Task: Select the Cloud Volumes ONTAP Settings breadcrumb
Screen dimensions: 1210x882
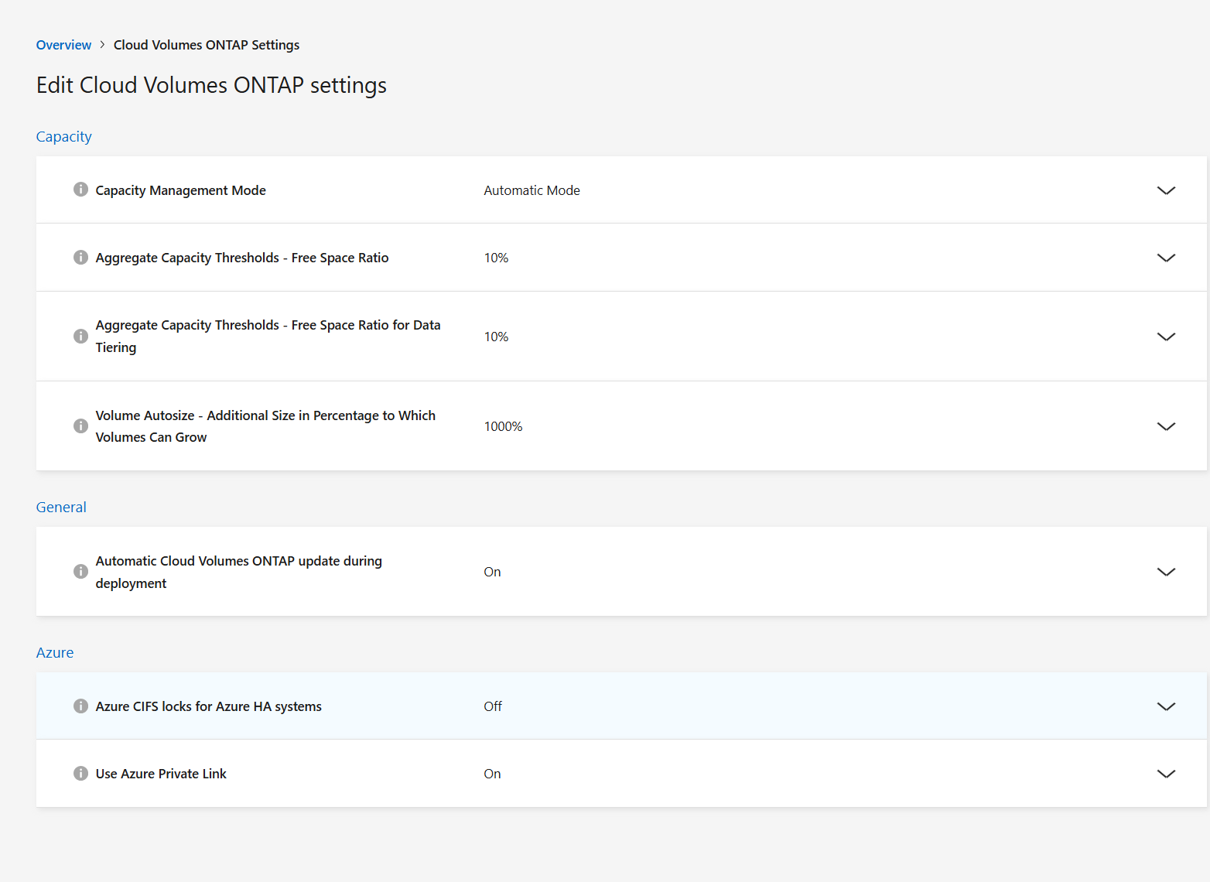Action: 206,44
